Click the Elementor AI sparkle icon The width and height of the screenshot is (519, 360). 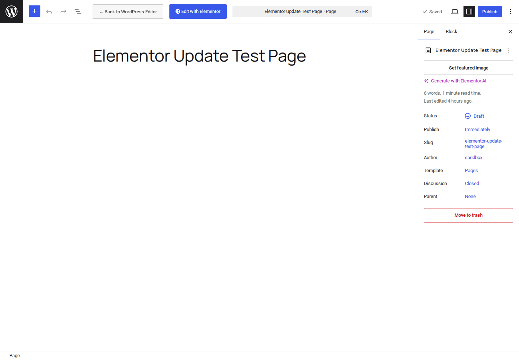coord(426,81)
